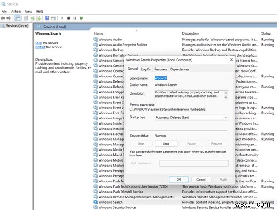277x210 pixels.
Task: Click the gear icon of Windows Remote Management
Action: coord(96,197)
